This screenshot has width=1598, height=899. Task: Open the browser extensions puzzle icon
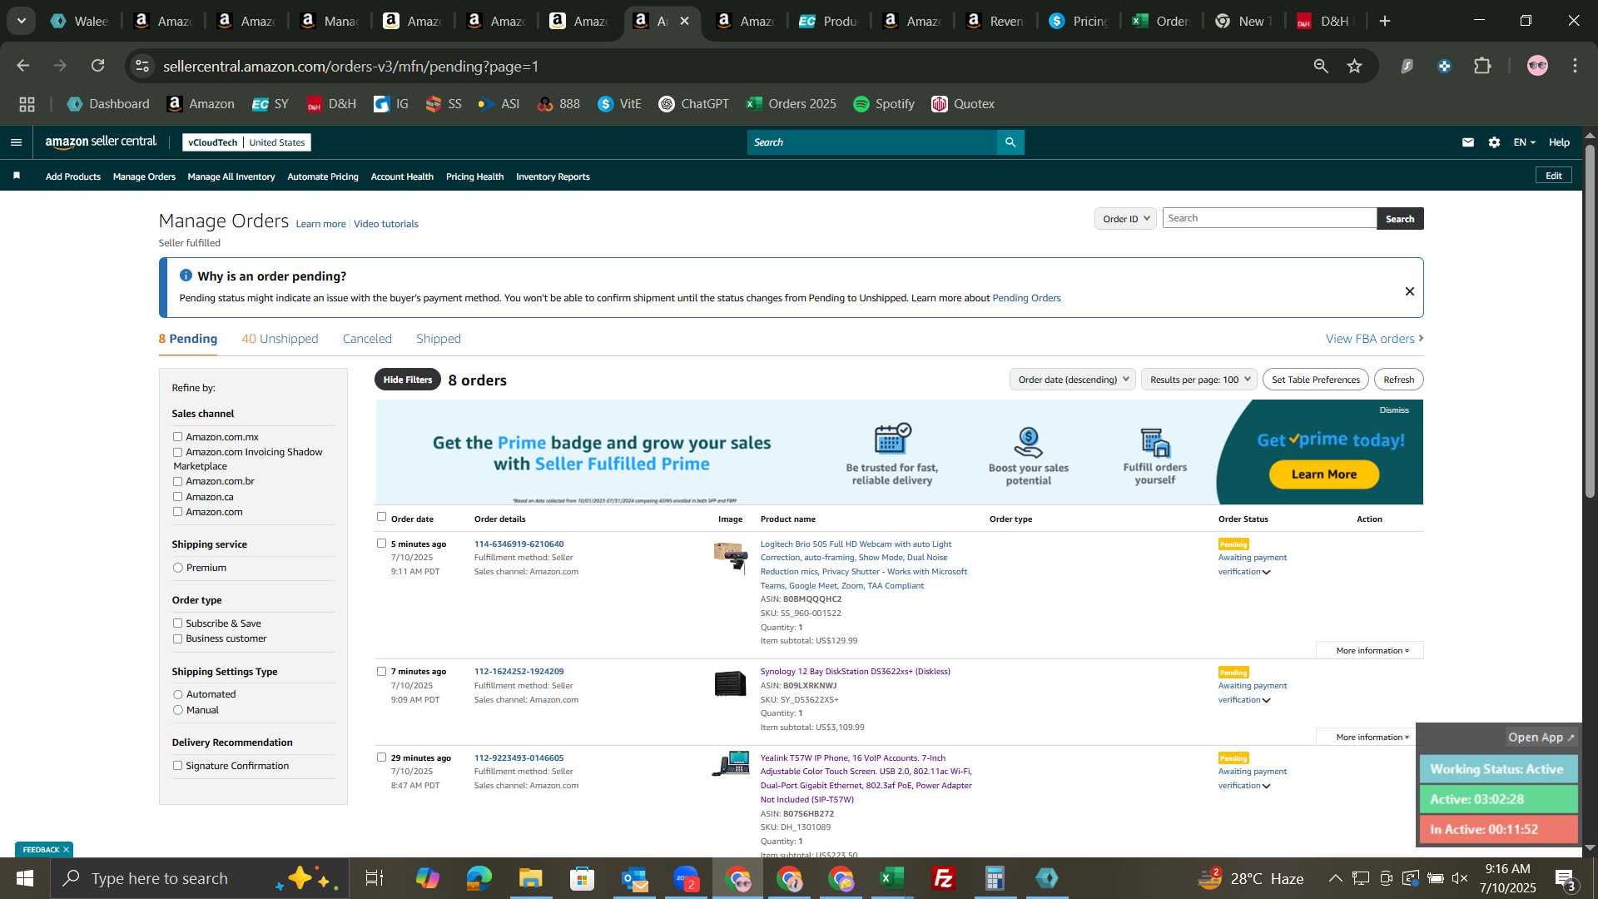pos(1483,66)
